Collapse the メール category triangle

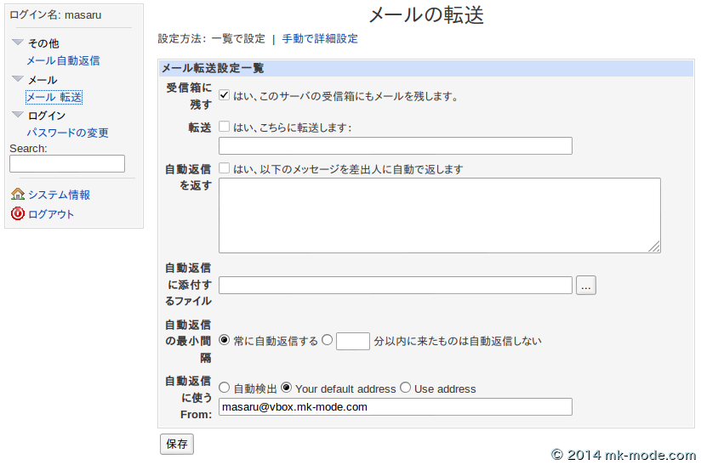tap(17, 79)
